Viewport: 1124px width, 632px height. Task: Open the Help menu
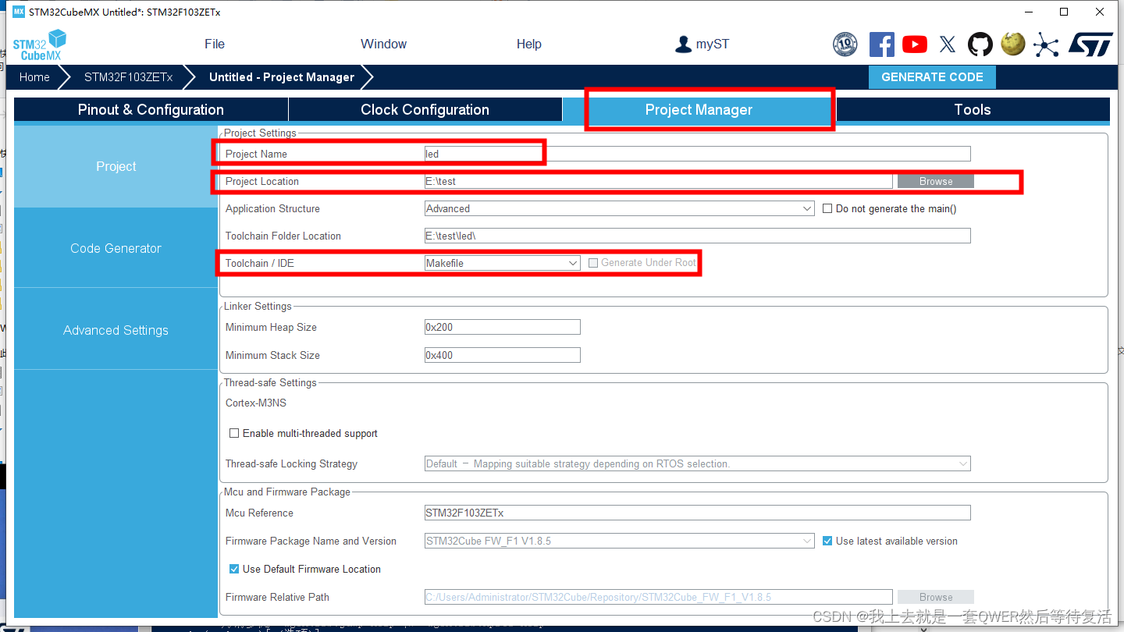click(528, 44)
